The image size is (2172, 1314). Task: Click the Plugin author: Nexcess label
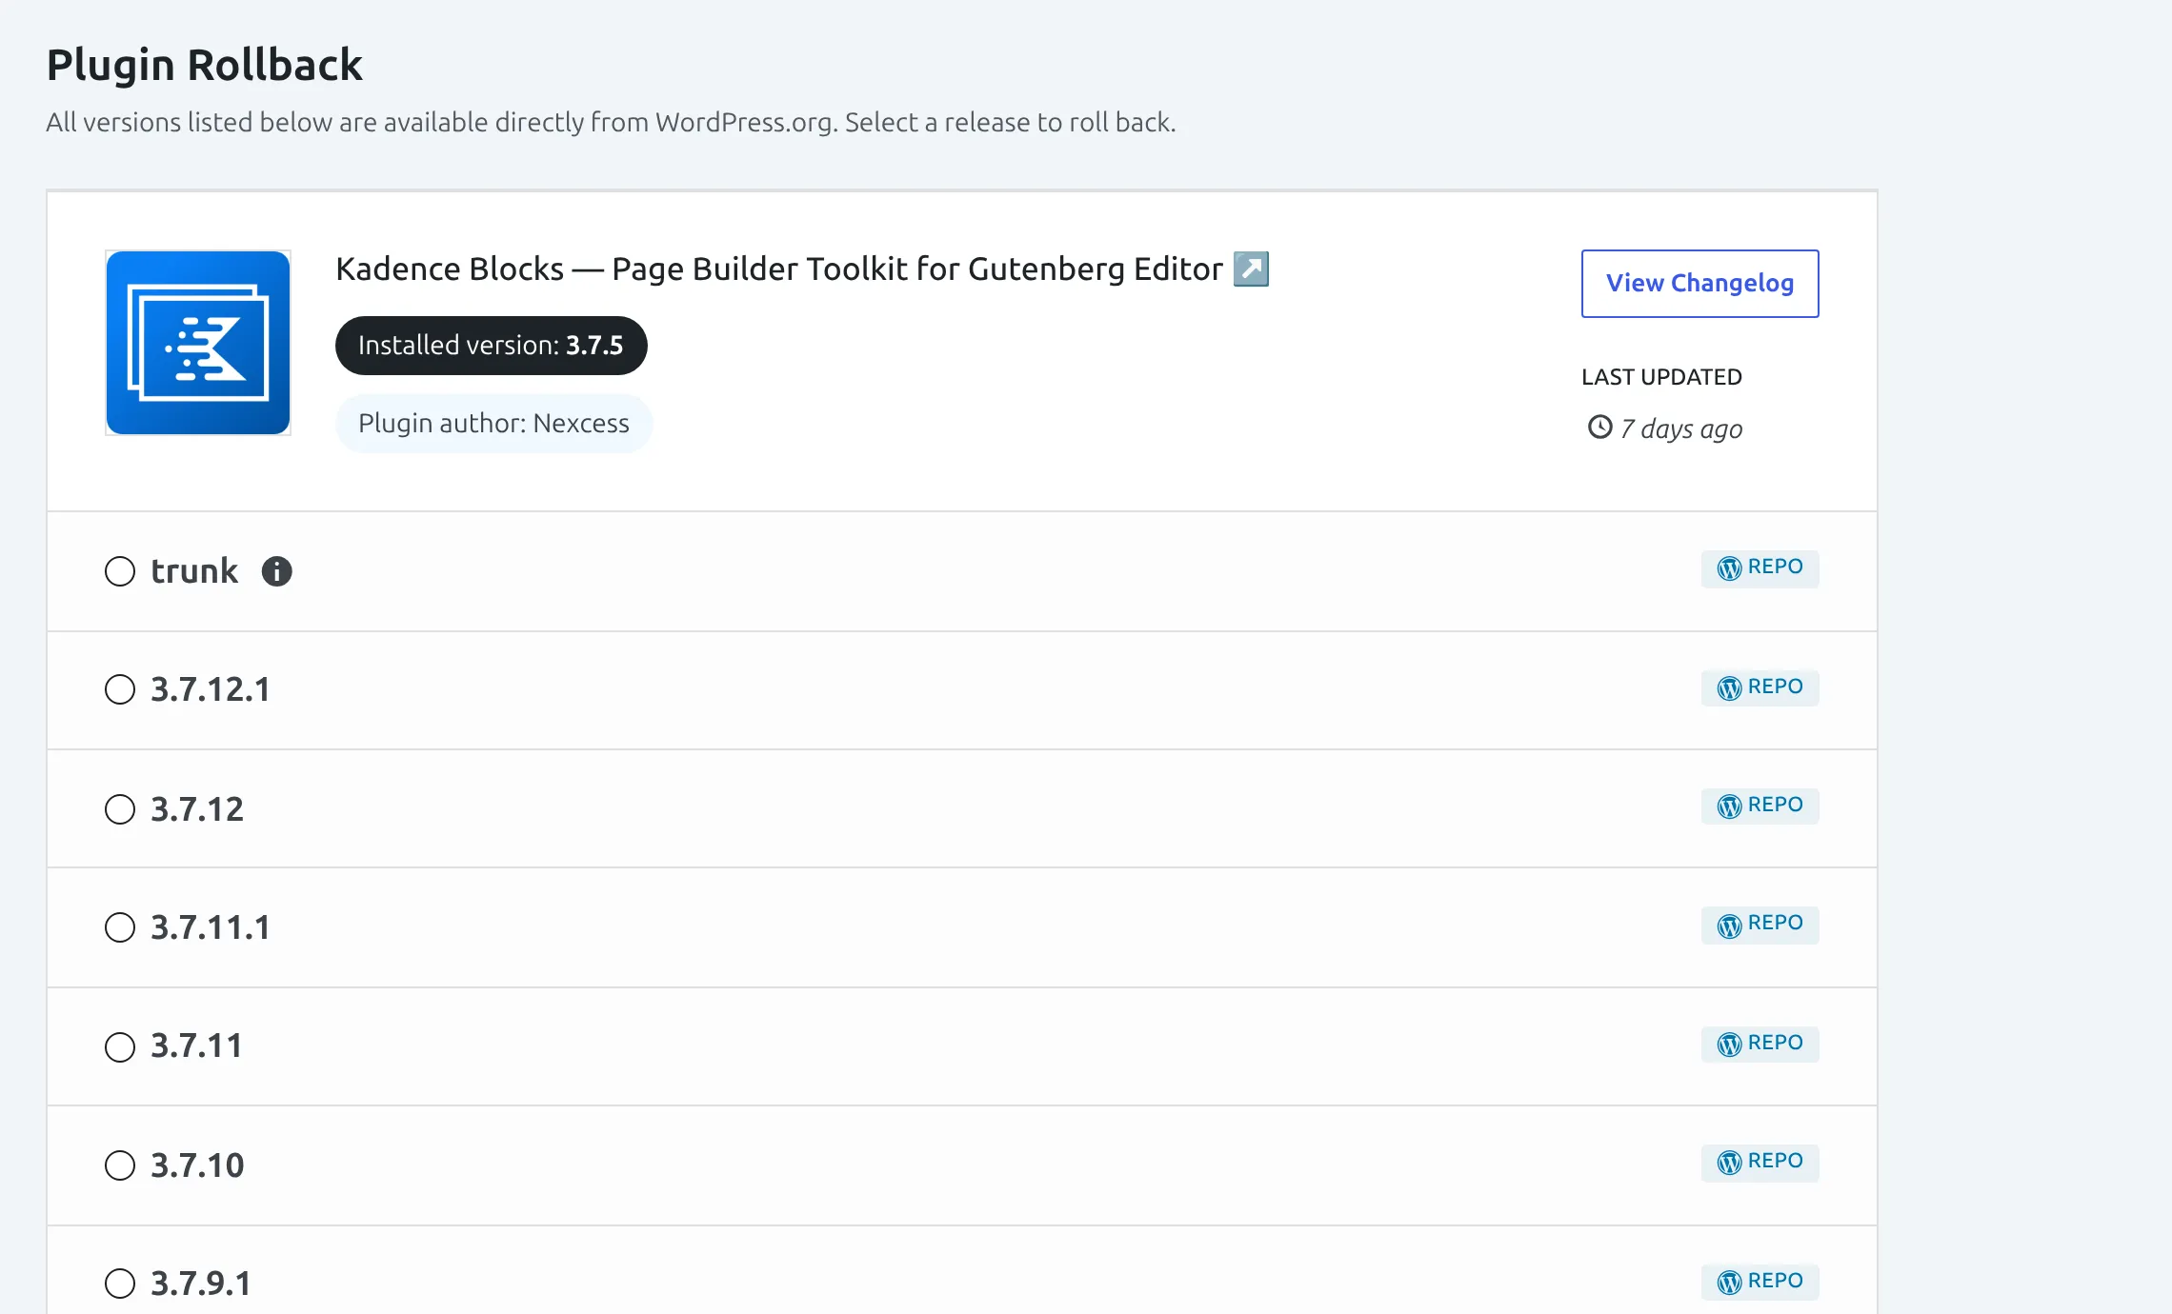pyautogui.click(x=493, y=423)
